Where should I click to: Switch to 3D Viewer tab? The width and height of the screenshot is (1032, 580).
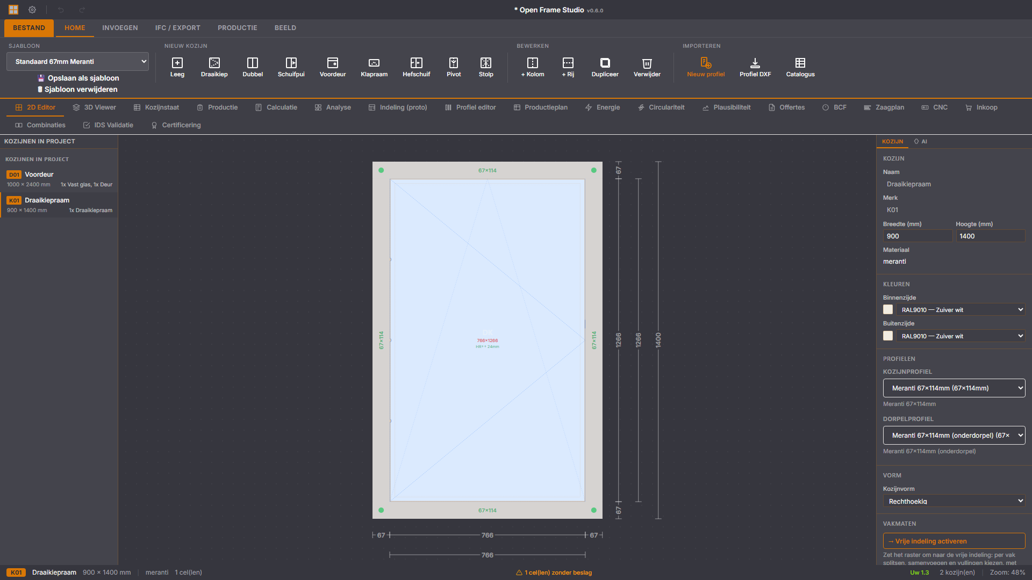(x=95, y=107)
